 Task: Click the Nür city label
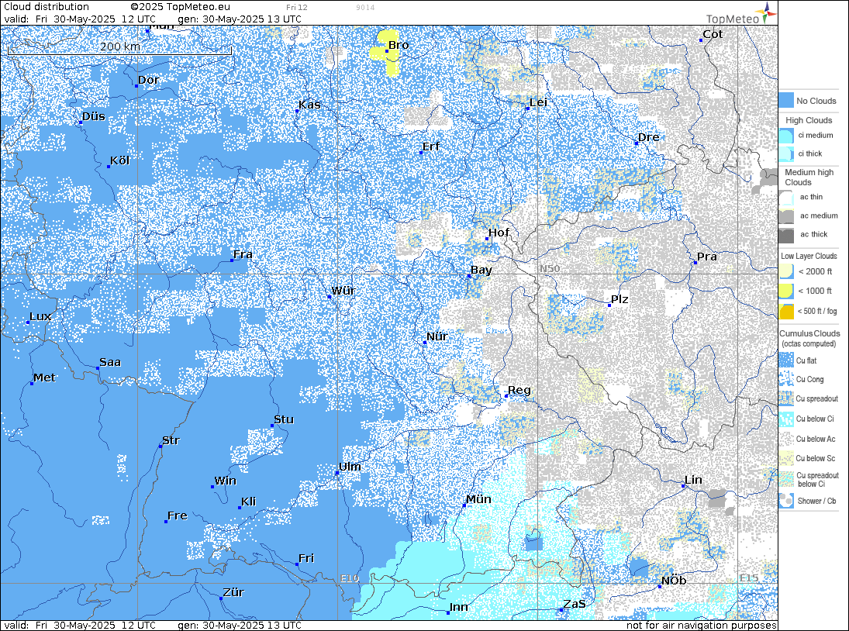pyautogui.click(x=437, y=336)
